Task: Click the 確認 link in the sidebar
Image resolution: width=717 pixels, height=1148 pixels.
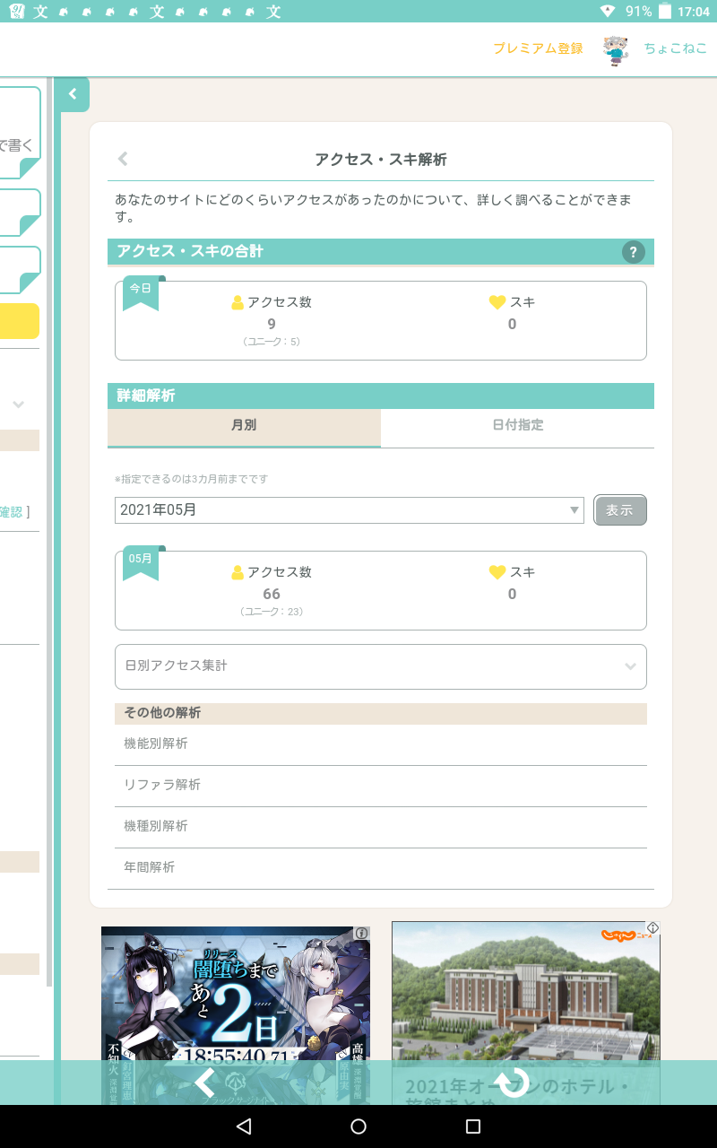Action: click(12, 512)
